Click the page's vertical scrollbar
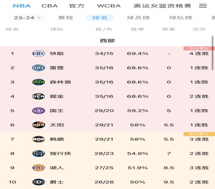Viewport: 215px width, 189px height. (212, 53)
